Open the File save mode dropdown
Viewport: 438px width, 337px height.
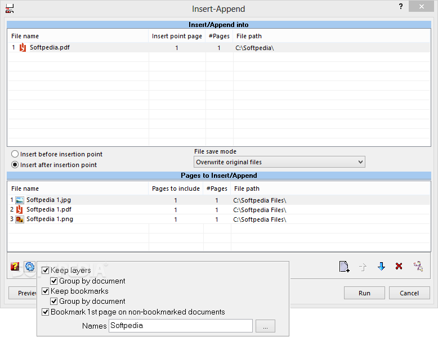[279, 162]
